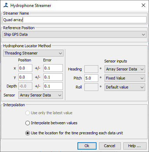149x152 pixels.
Task: Click the y Position field
Action: [25, 77]
